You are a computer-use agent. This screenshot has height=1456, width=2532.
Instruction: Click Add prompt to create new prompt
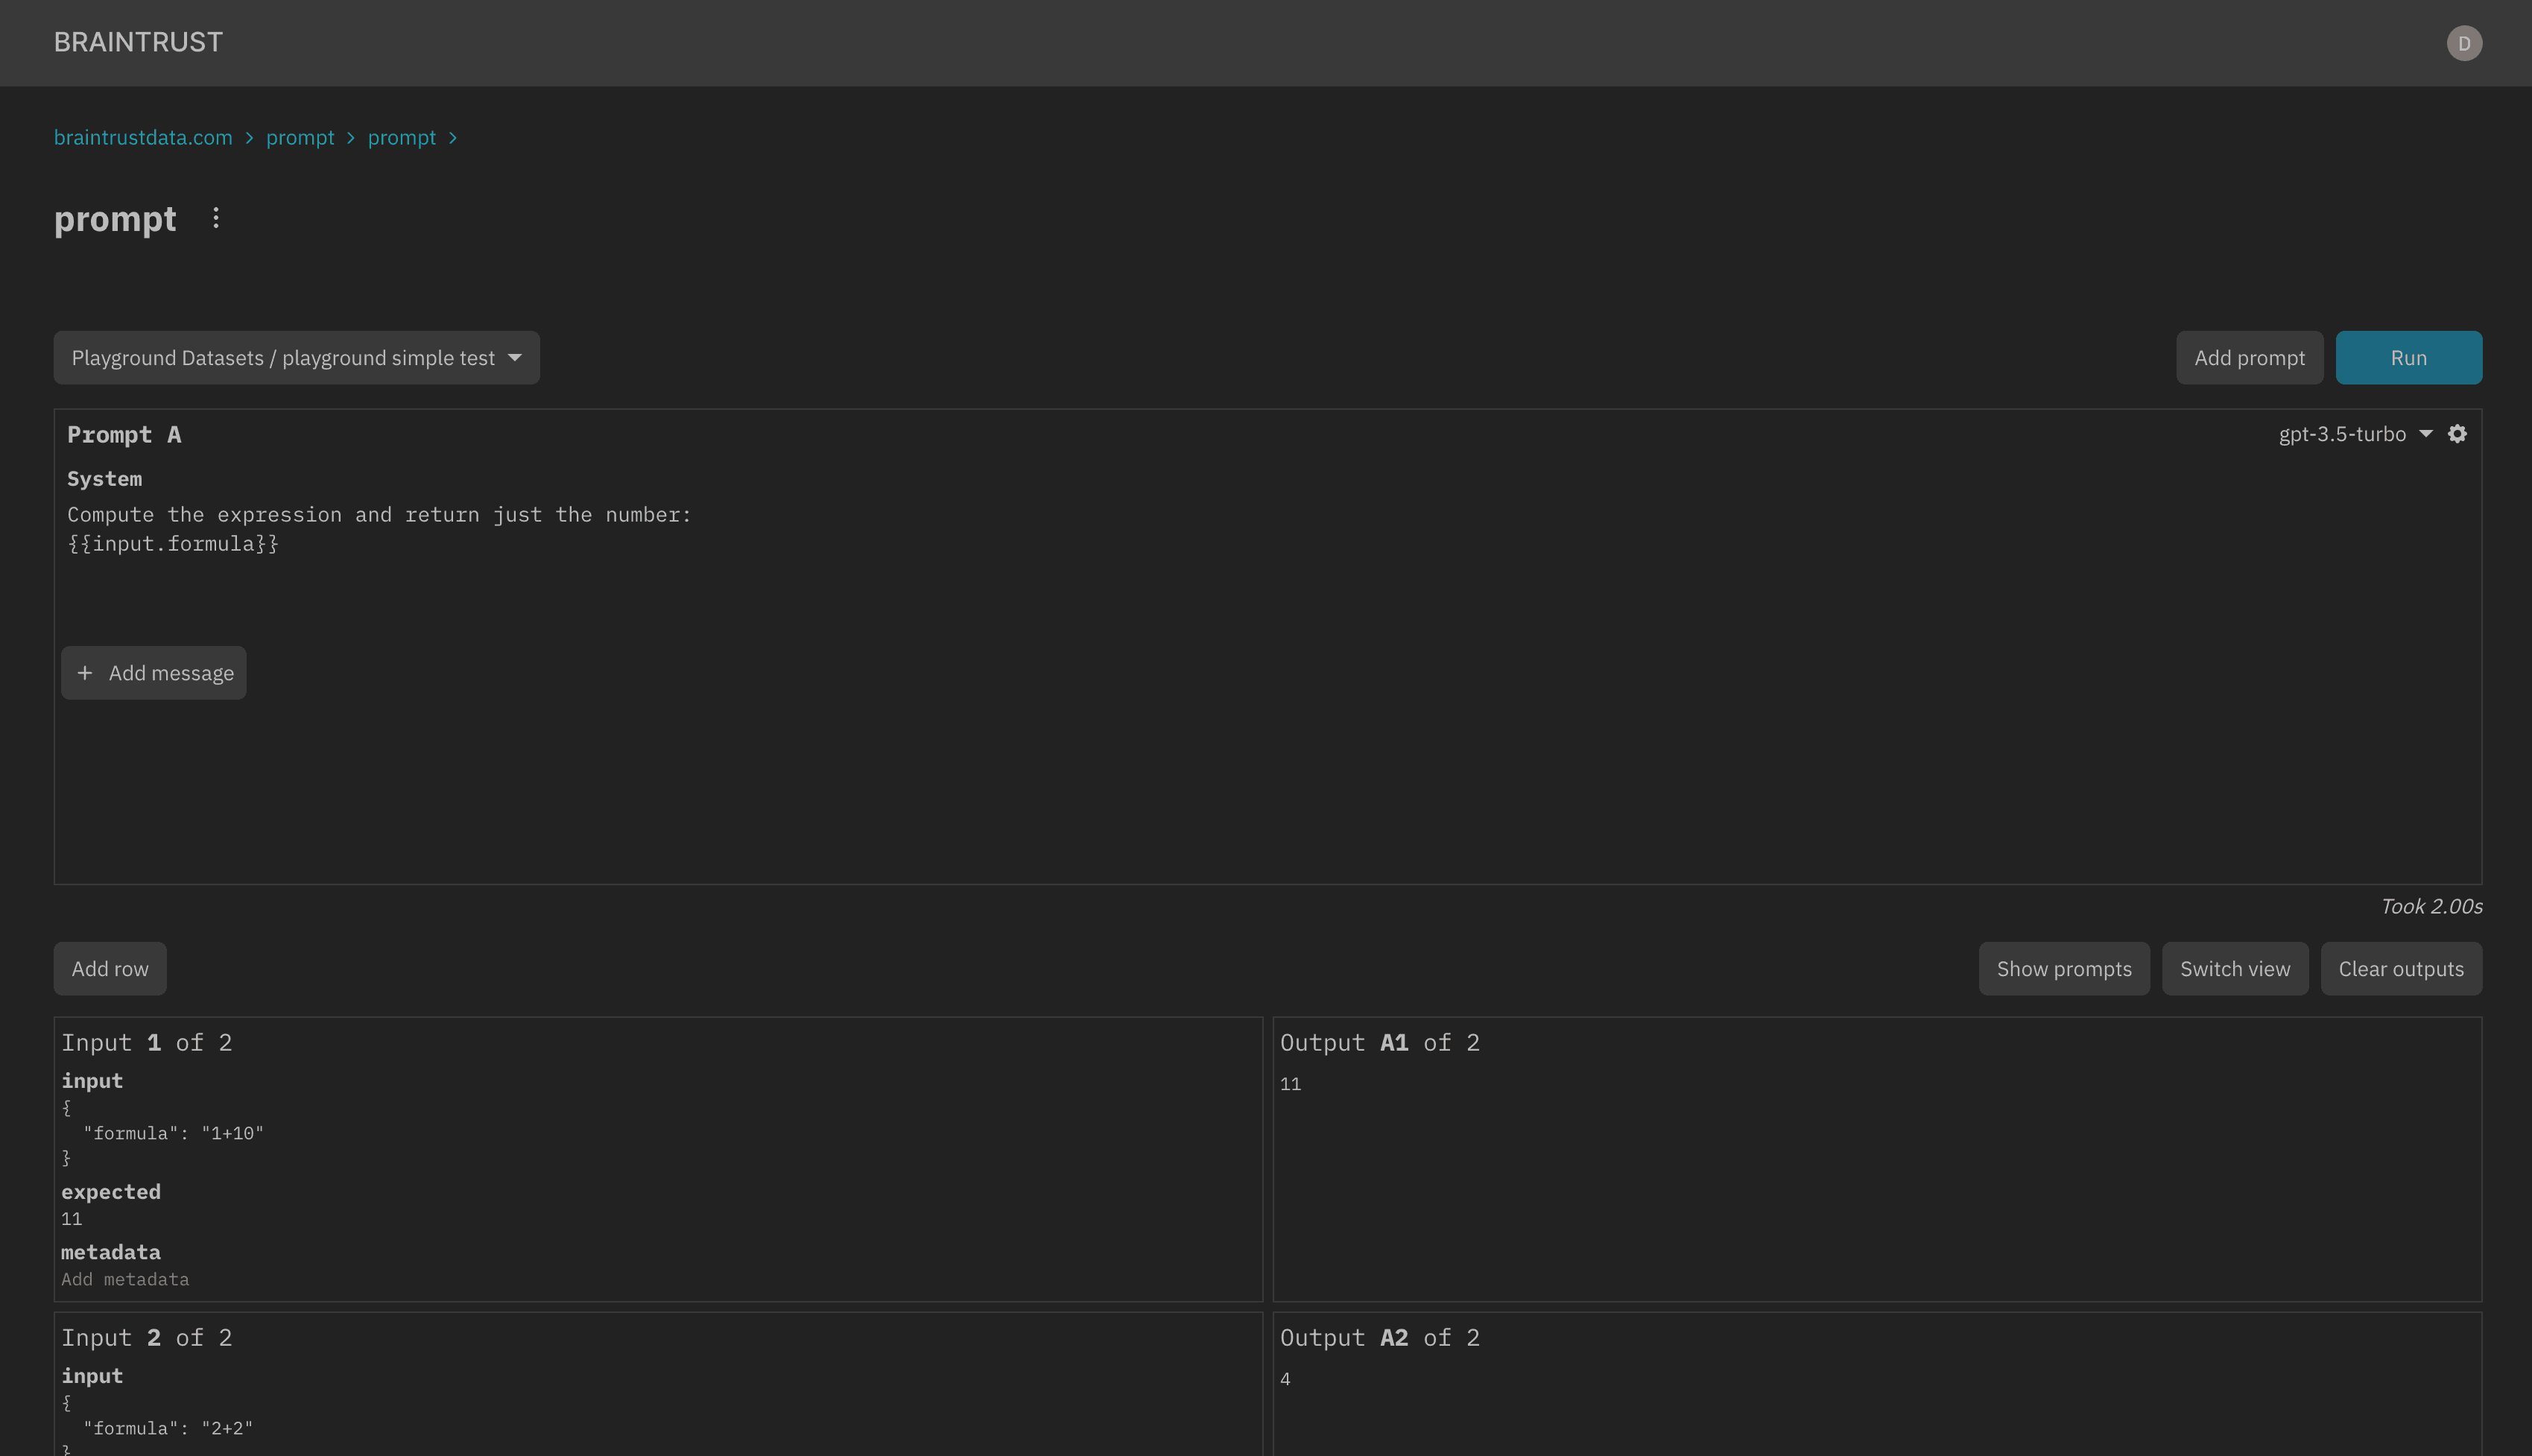coord(2249,358)
